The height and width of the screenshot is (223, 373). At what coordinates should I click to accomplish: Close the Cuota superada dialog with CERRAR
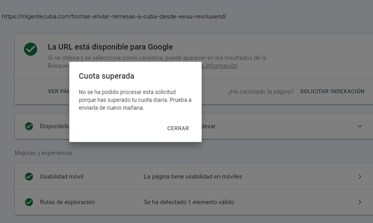tap(178, 128)
